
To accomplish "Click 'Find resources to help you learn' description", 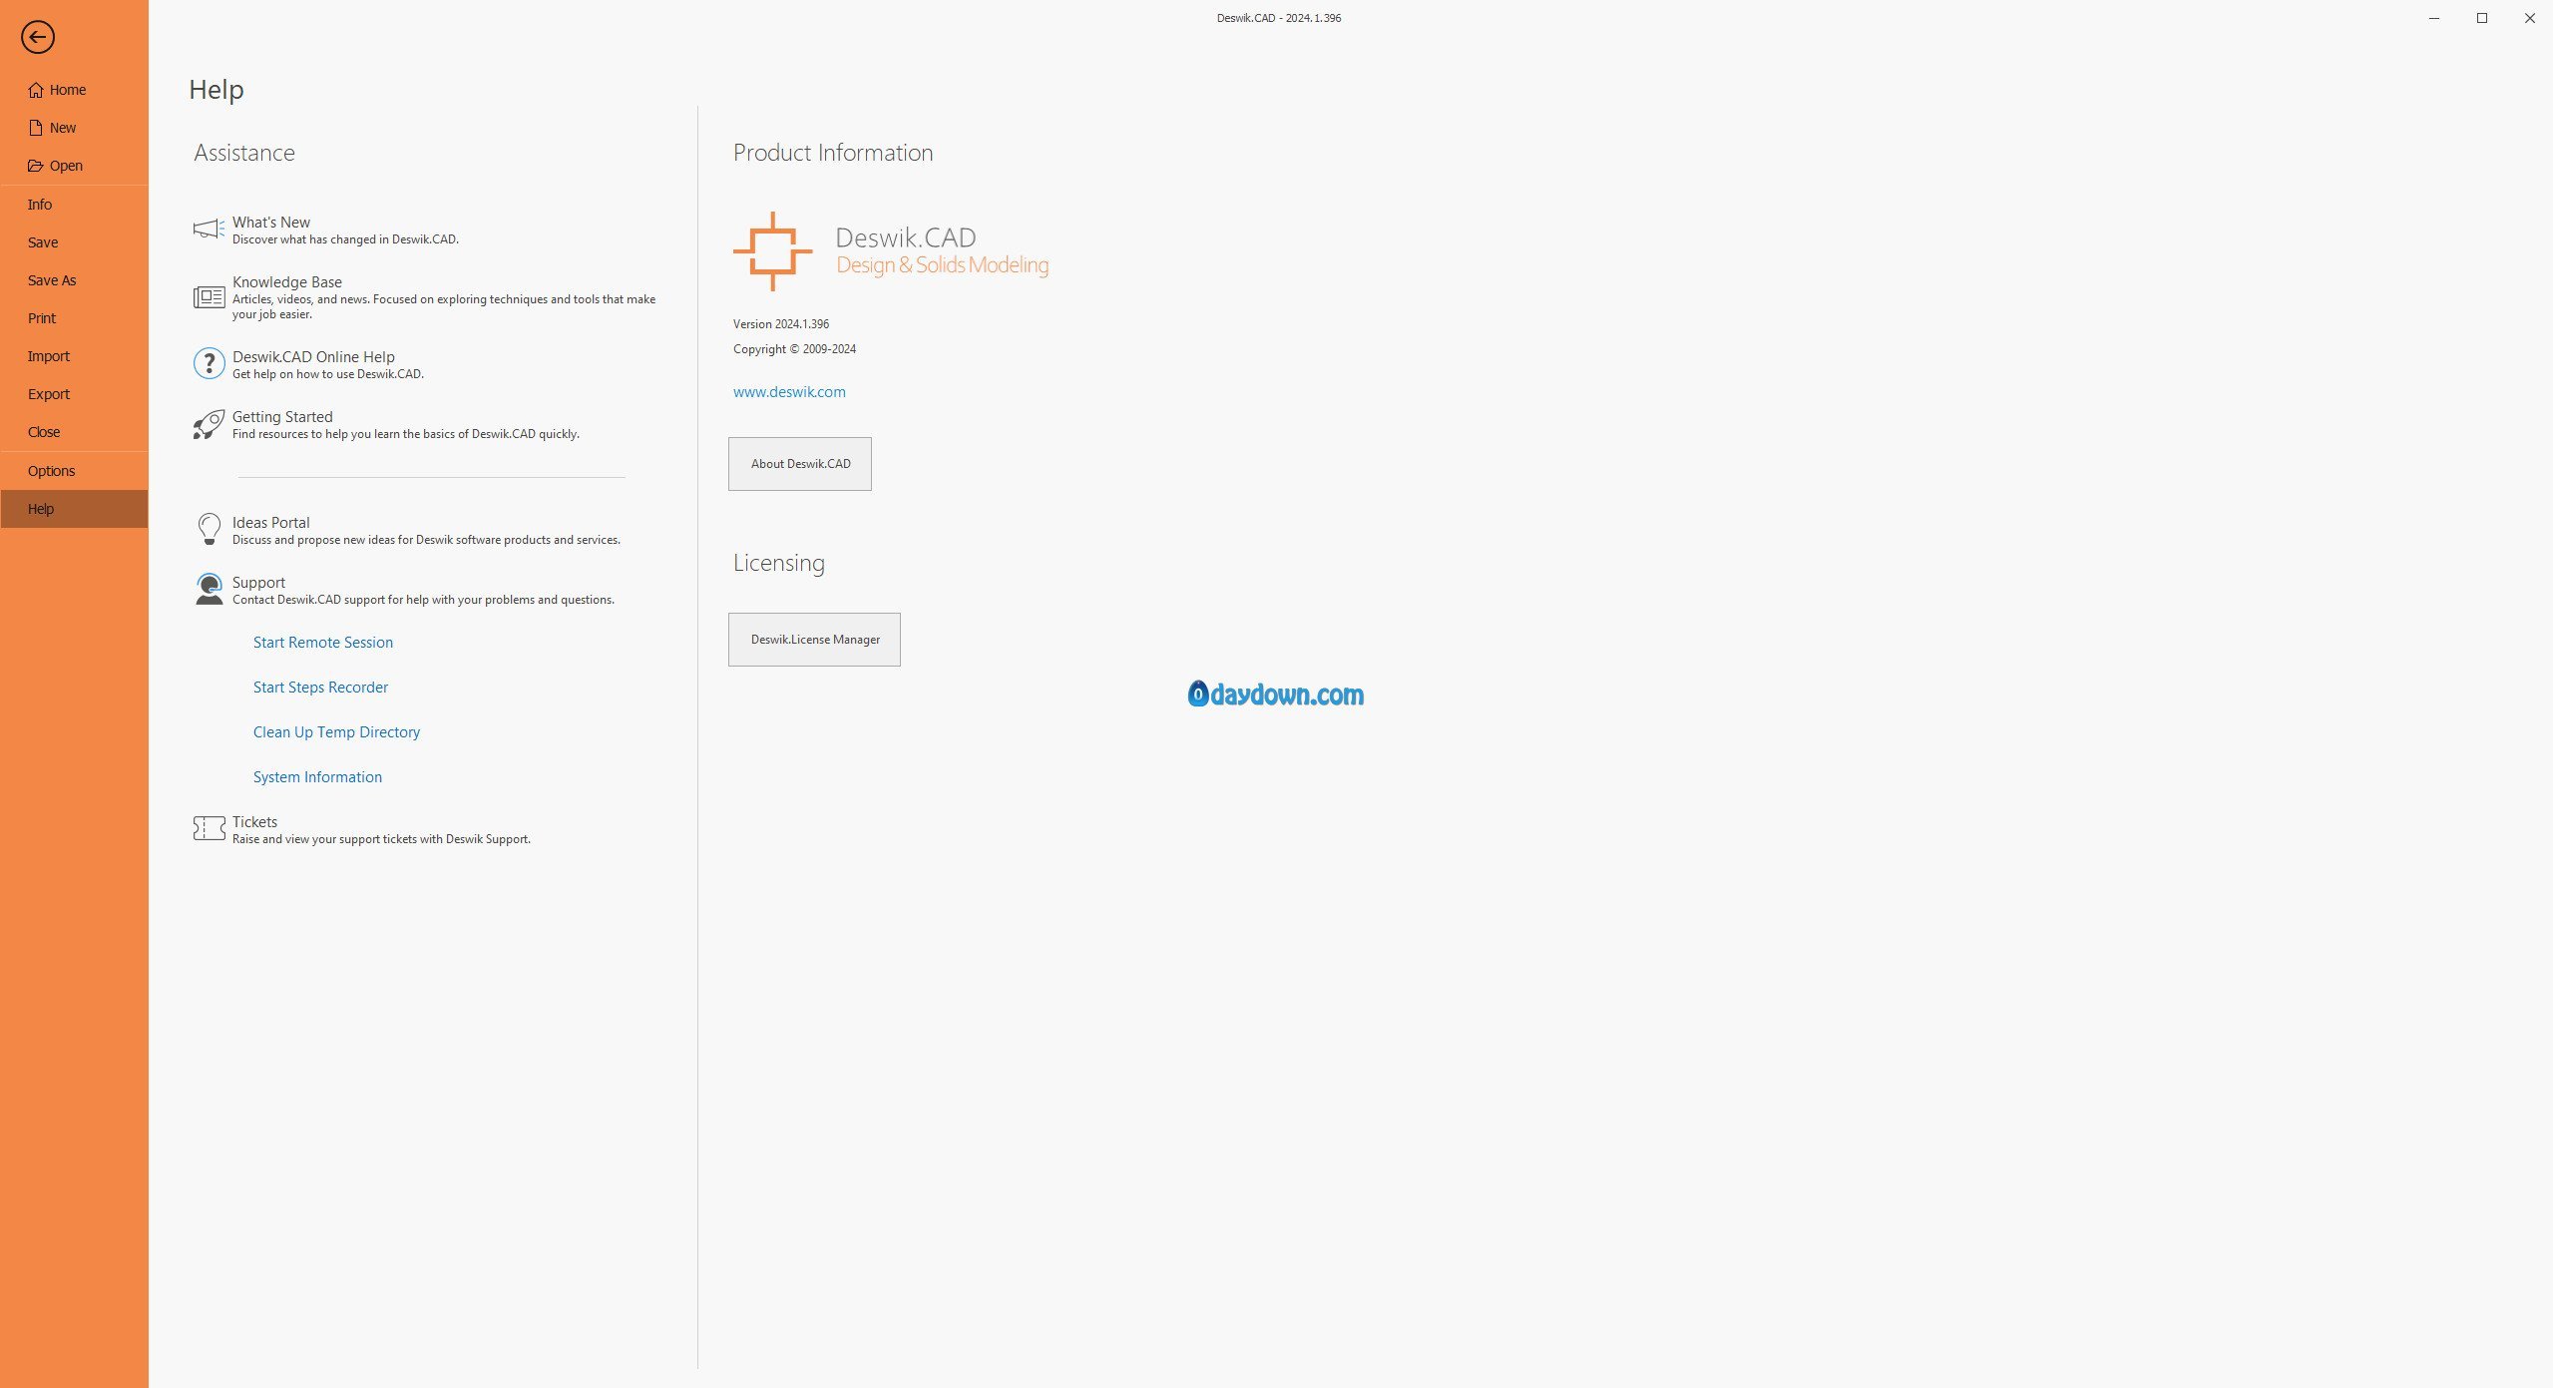I will [405, 434].
